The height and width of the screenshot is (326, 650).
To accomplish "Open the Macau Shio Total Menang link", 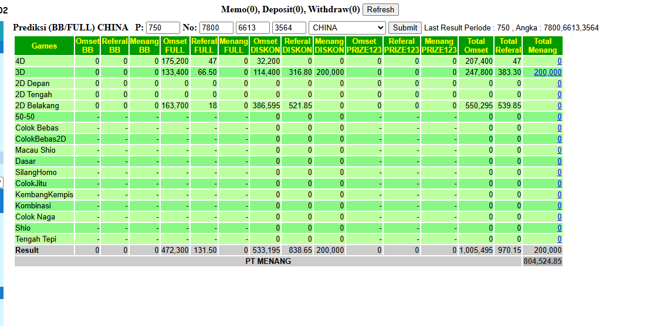I will click(x=559, y=150).
